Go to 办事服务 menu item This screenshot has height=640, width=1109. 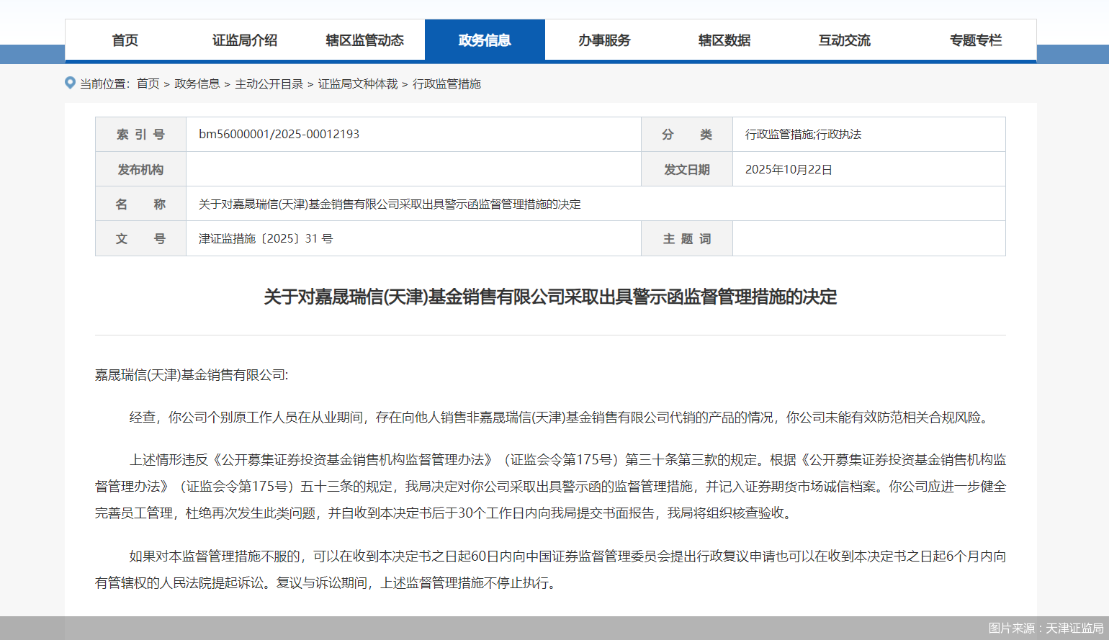click(604, 40)
